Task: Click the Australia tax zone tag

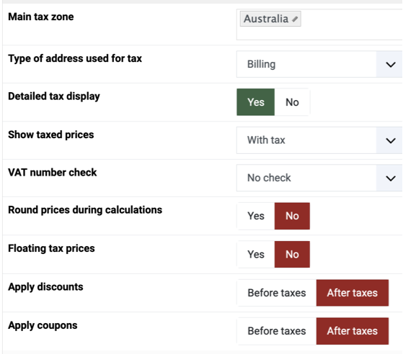Action: [x=270, y=19]
